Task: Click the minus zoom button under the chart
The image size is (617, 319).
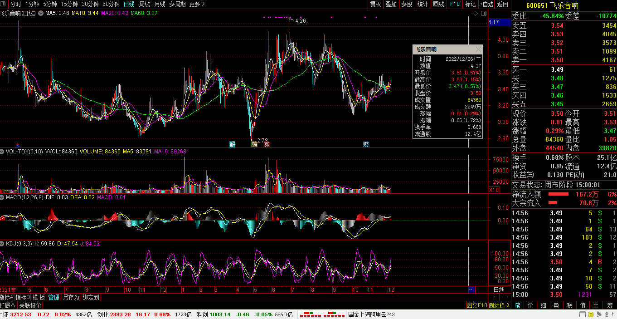Action: (505, 297)
